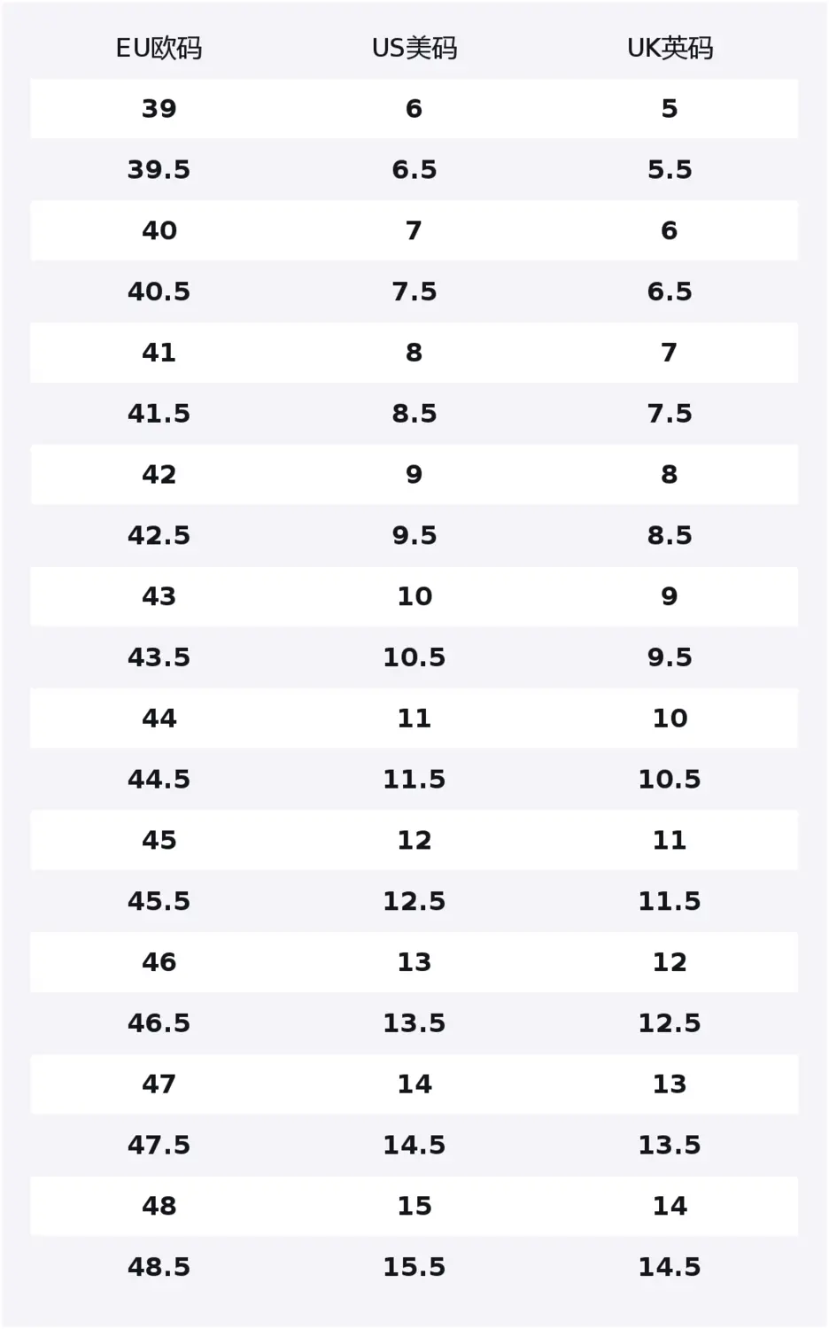Select EU size 39 cell
Image resolution: width=829 pixels, height=1329 pixels.
click(159, 109)
